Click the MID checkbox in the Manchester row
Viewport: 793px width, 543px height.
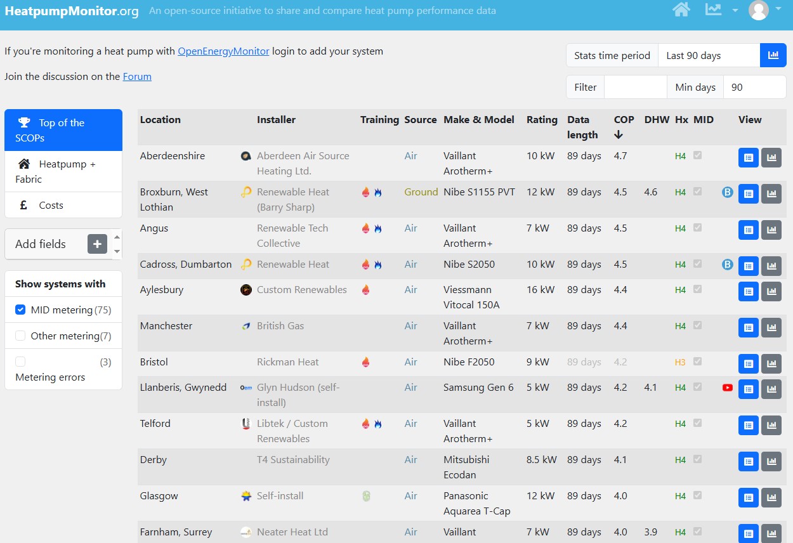(x=698, y=325)
